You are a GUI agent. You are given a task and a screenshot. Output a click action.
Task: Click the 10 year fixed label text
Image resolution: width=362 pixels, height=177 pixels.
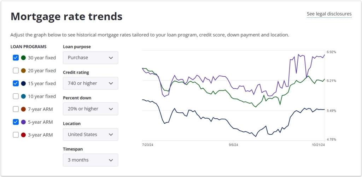click(x=42, y=96)
